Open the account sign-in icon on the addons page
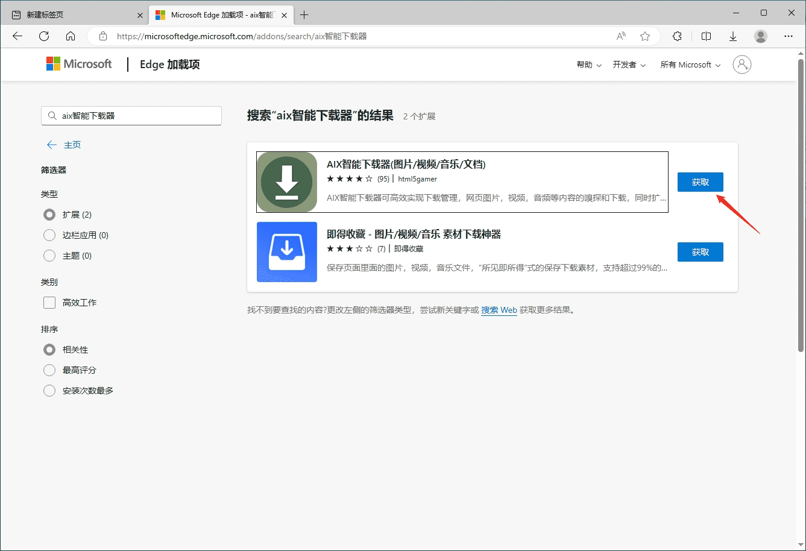This screenshot has height=551, width=806. [x=741, y=65]
